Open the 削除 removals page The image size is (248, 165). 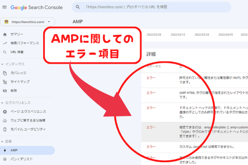click(14, 90)
